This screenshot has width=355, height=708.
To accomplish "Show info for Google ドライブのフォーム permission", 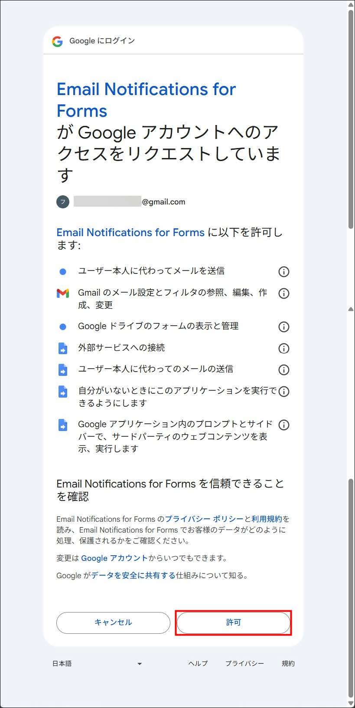I will click(283, 327).
